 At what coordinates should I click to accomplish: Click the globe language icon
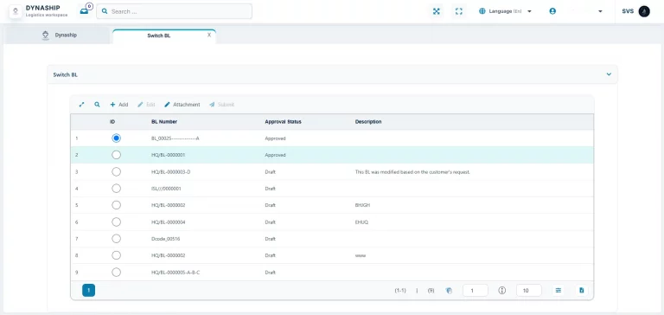coord(482,11)
